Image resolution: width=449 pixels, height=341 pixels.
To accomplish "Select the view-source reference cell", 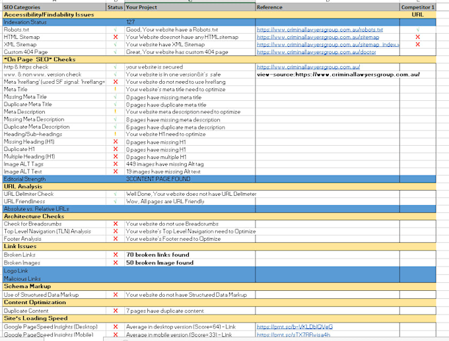I will coord(328,75).
